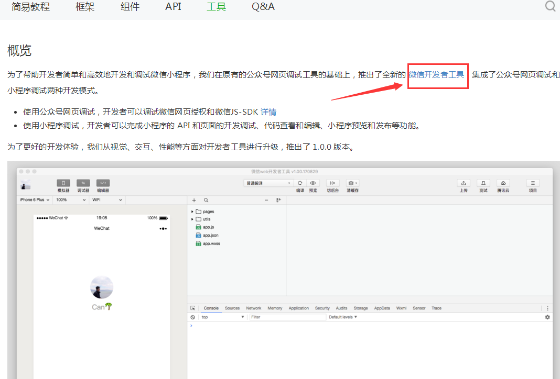The height and width of the screenshot is (379, 560).
Task: Select the 编辑器 (editor) toolbar icon
Action: (103, 183)
